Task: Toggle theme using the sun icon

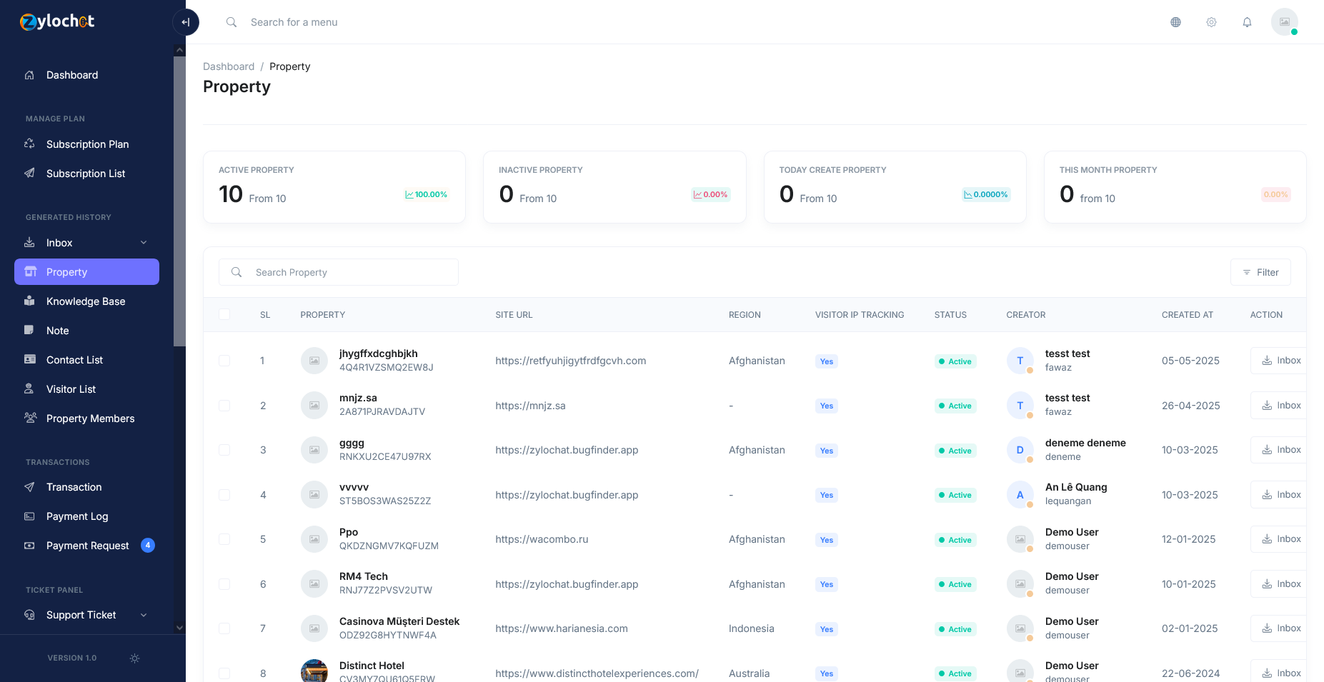Action: (134, 658)
